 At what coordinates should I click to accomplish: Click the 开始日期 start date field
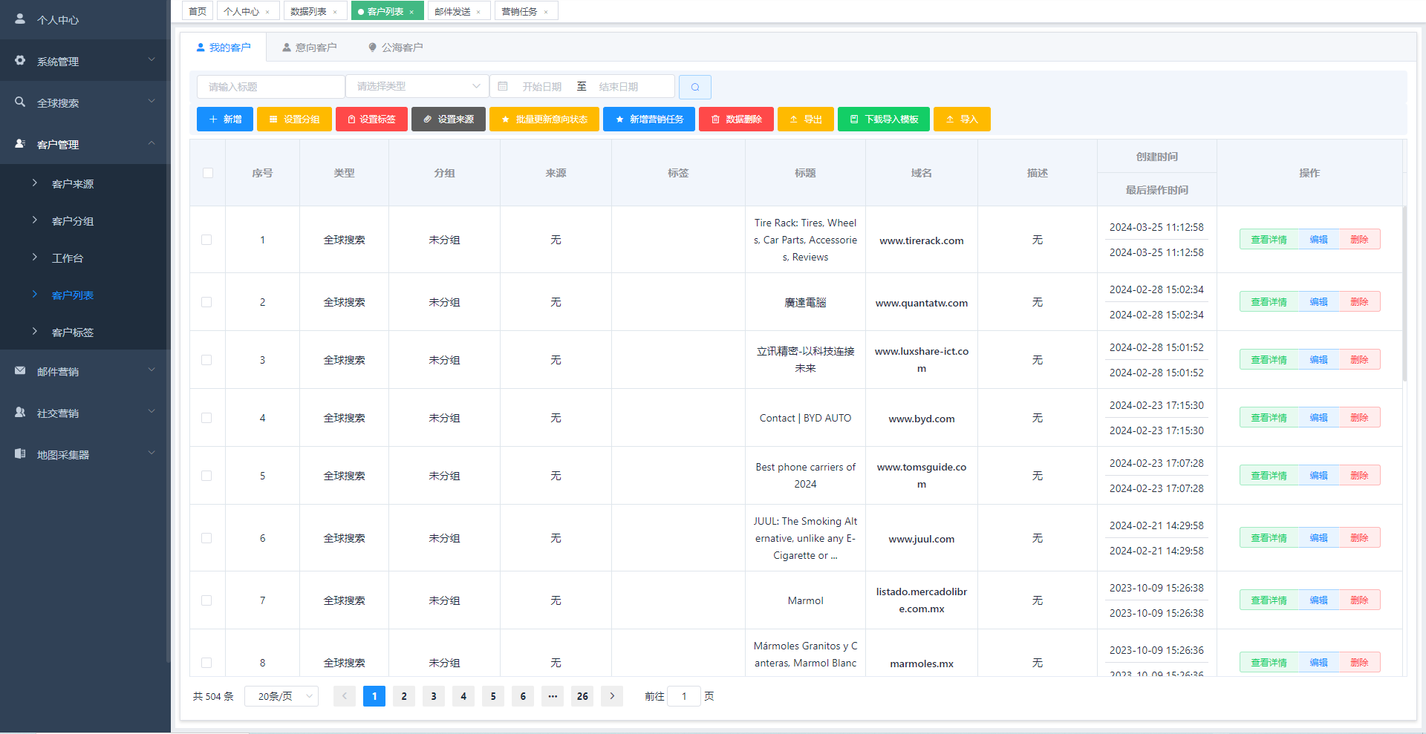pos(541,86)
